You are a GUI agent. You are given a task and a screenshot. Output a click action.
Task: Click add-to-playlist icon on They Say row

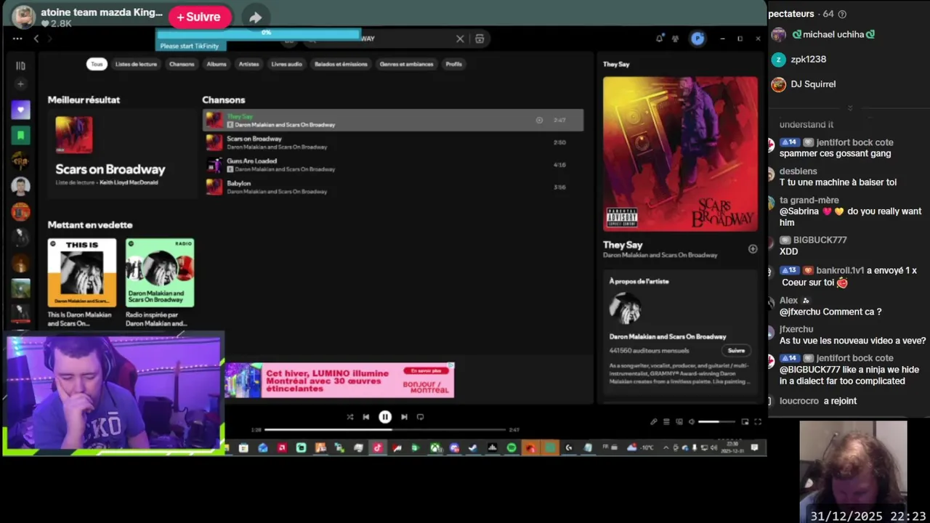pos(539,120)
